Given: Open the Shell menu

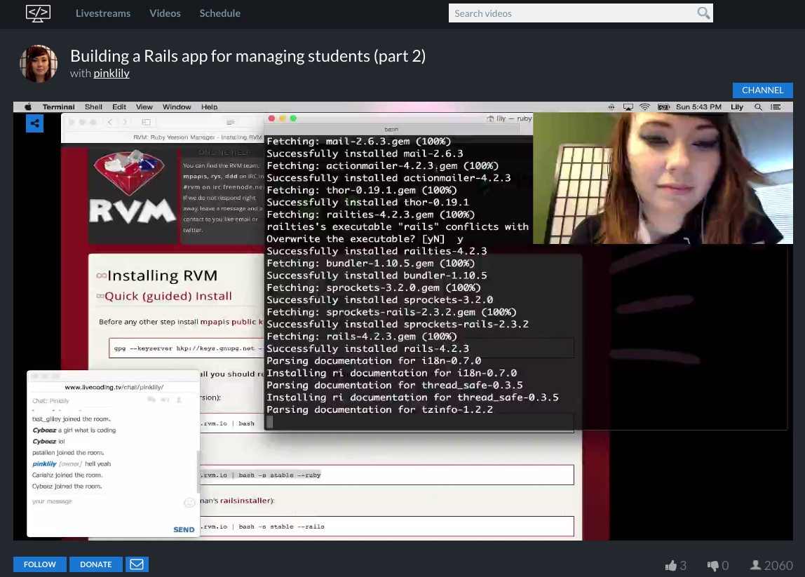Looking at the screenshot, I should [x=93, y=107].
